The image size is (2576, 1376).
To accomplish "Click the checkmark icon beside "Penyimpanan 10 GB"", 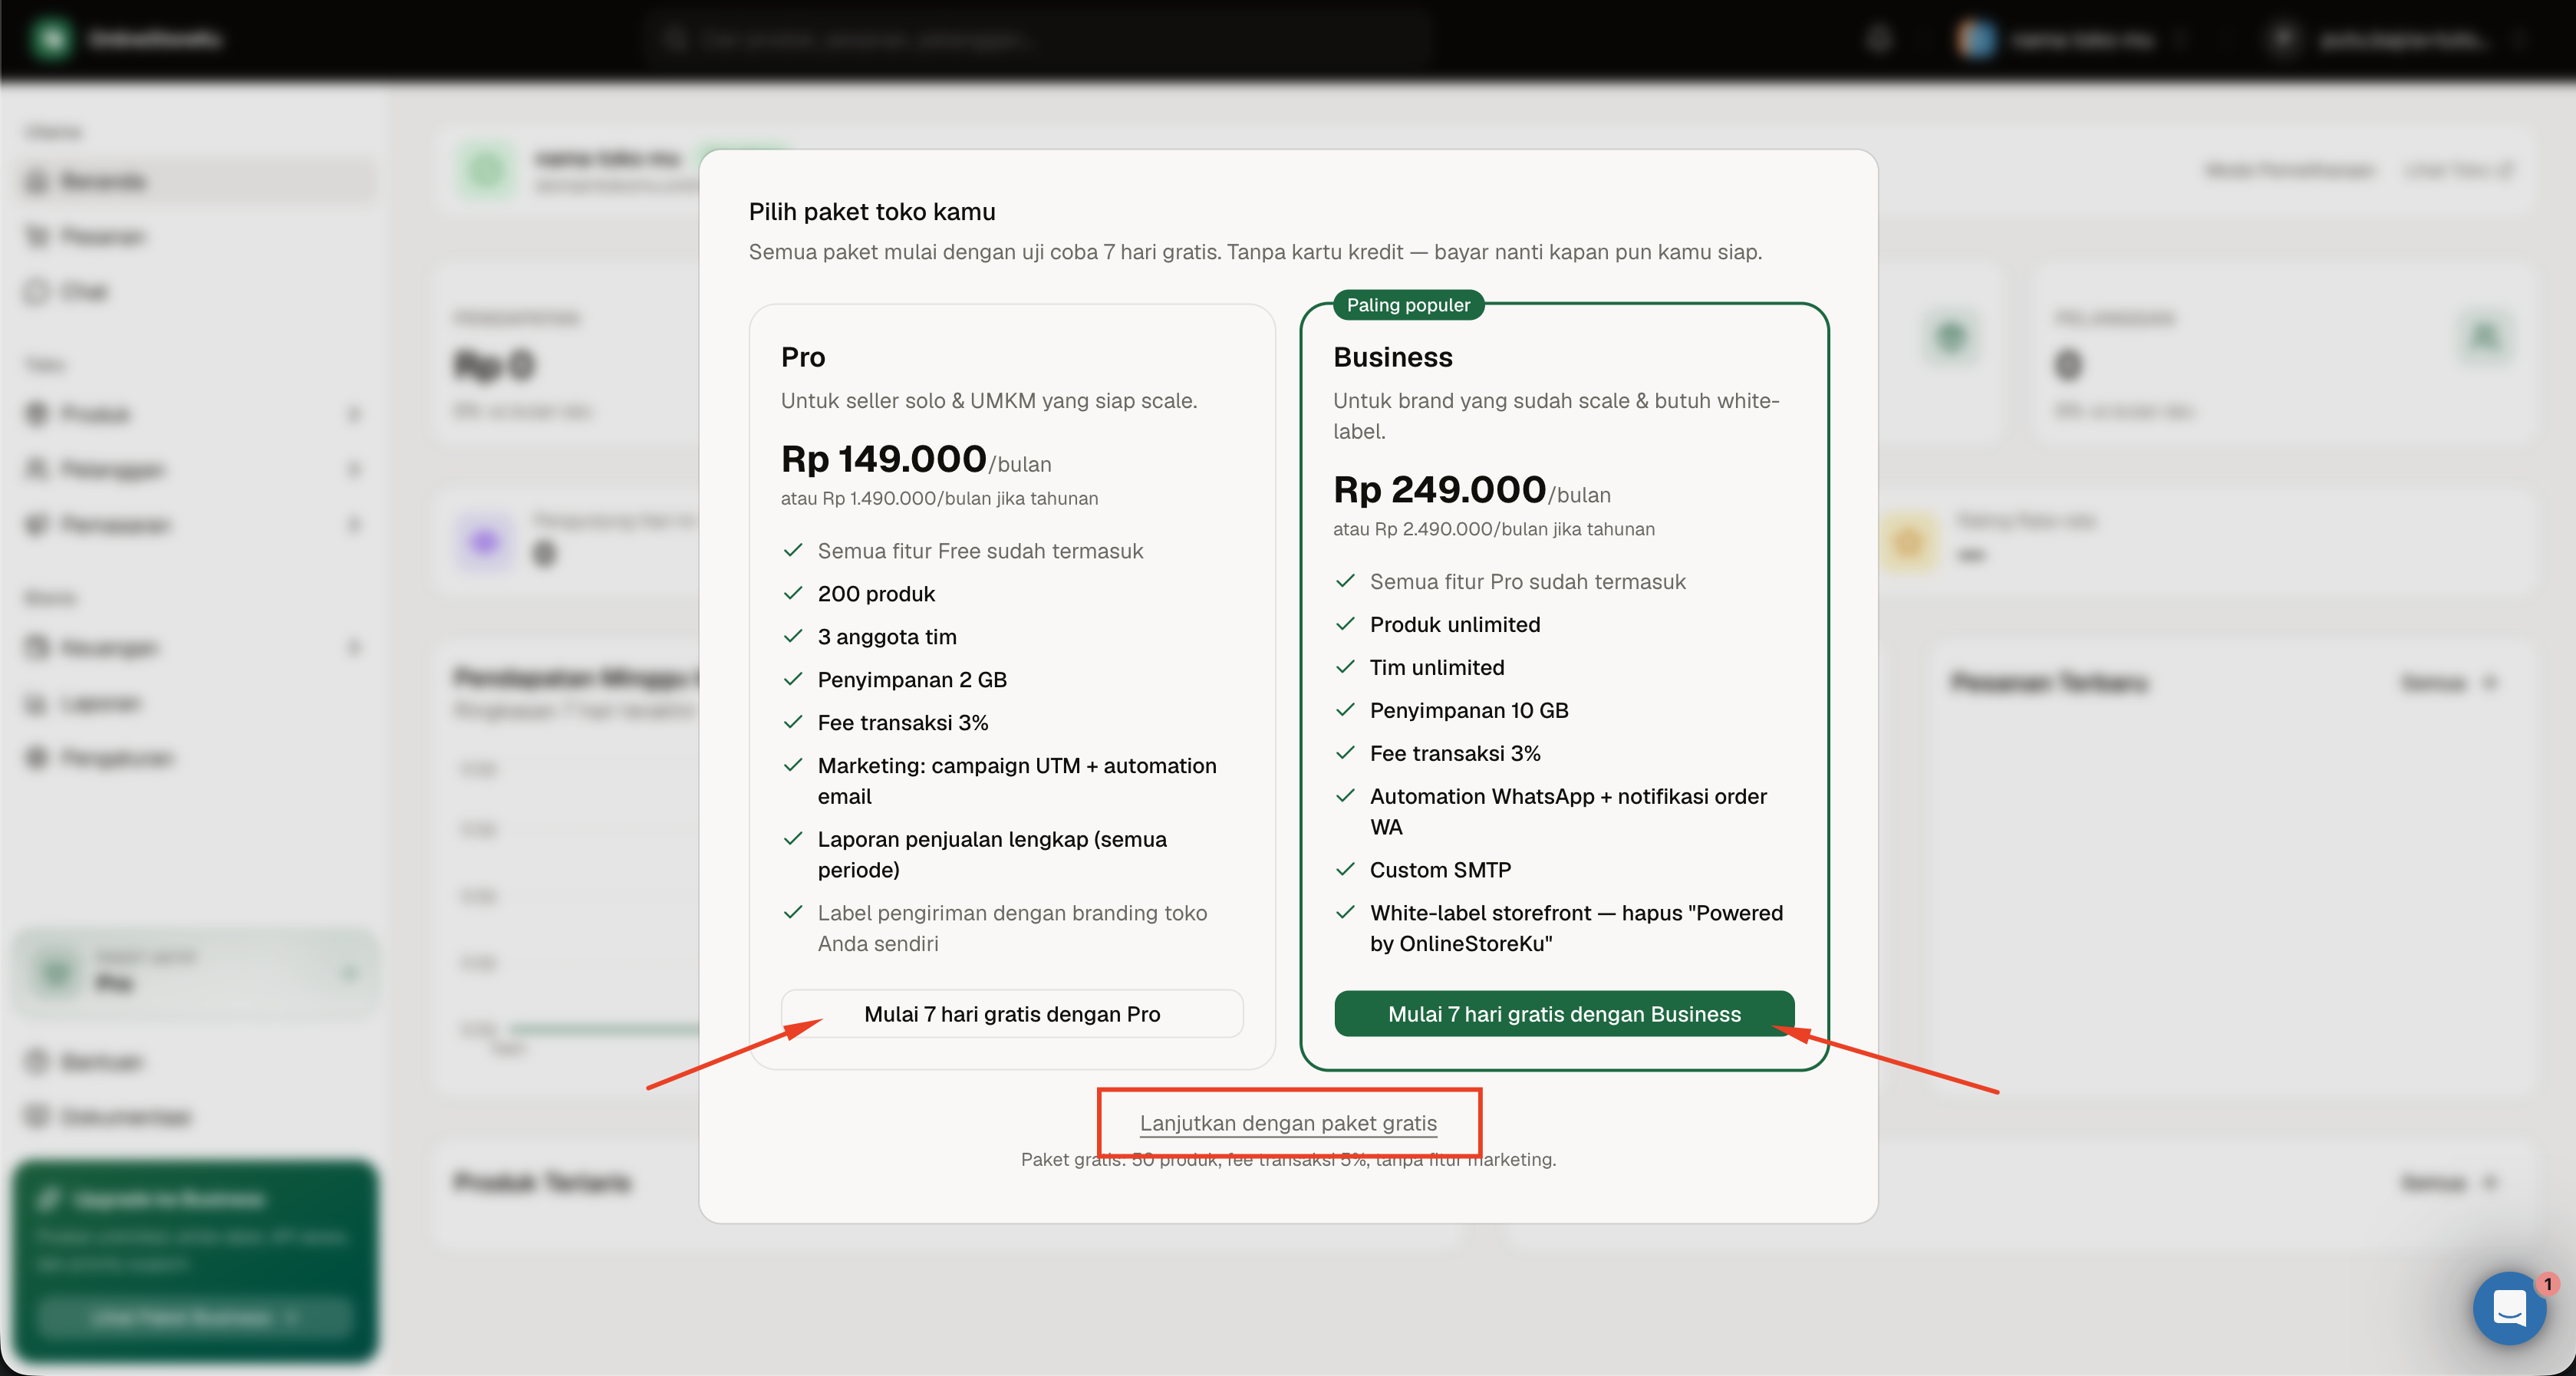I will 1345,710.
